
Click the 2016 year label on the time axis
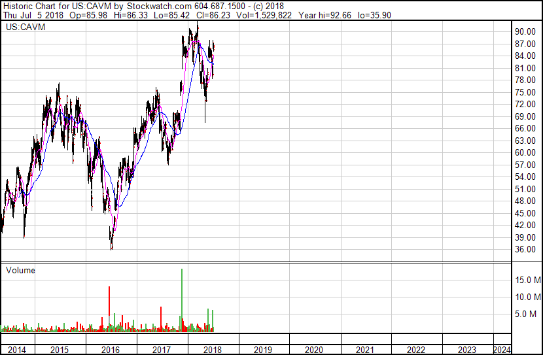coord(111,350)
